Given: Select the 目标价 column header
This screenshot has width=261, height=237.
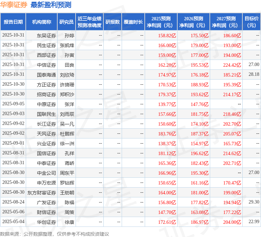Looking at the screenshot, I should pos(252,22).
